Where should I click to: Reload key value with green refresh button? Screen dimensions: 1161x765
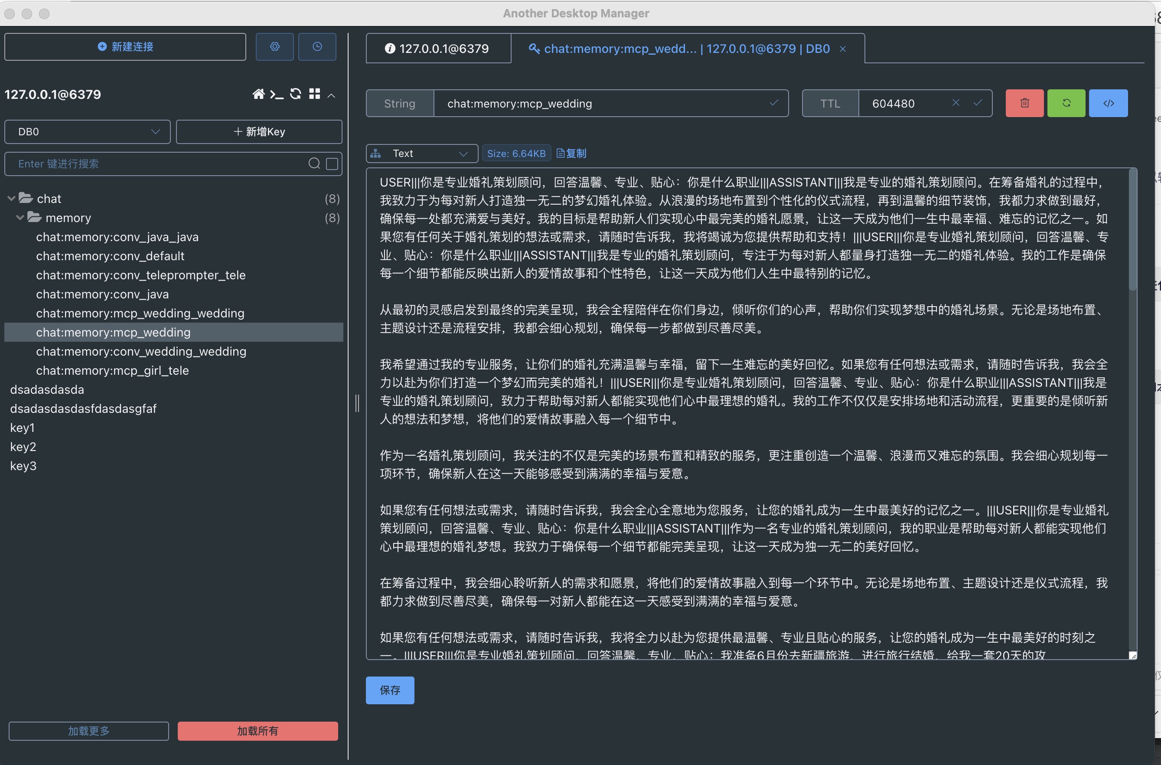click(1066, 103)
